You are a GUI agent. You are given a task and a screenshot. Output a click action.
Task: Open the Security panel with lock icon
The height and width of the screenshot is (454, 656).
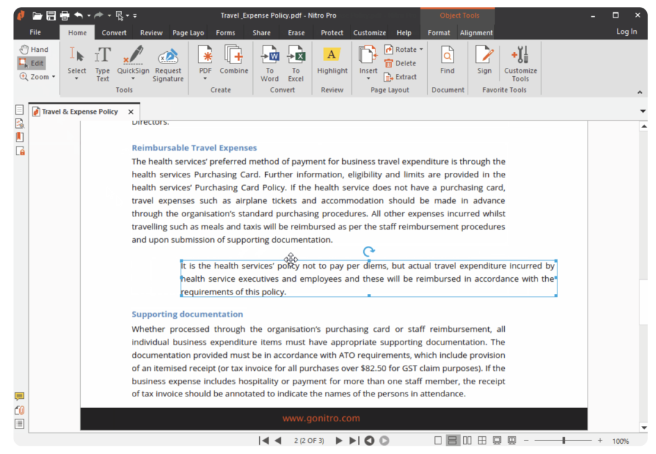click(20, 151)
